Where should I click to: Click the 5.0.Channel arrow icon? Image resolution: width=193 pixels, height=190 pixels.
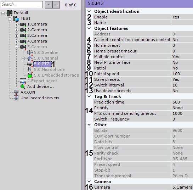click(x=30, y=58)
